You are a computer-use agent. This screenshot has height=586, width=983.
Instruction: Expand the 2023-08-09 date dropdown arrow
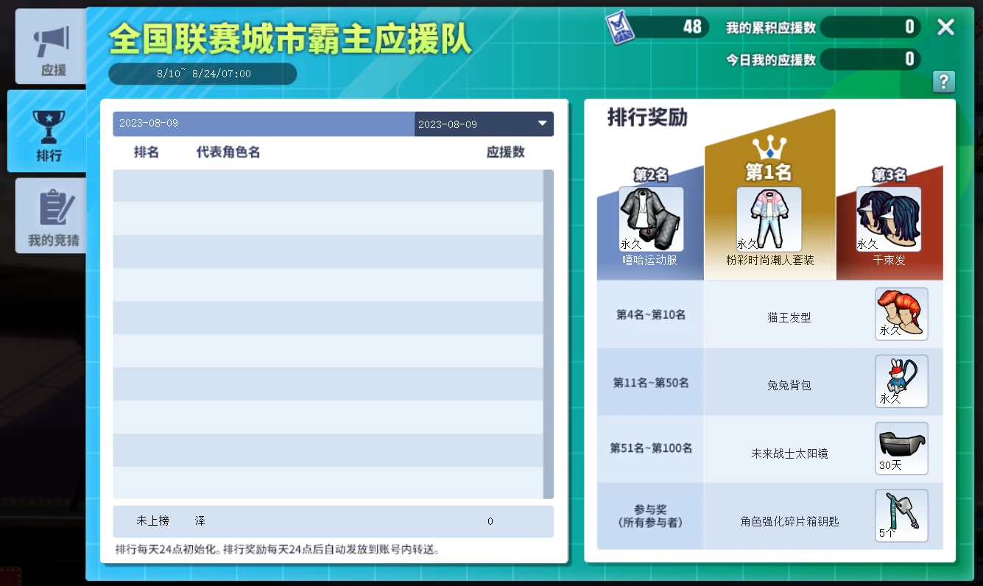(x=543, y=124)
